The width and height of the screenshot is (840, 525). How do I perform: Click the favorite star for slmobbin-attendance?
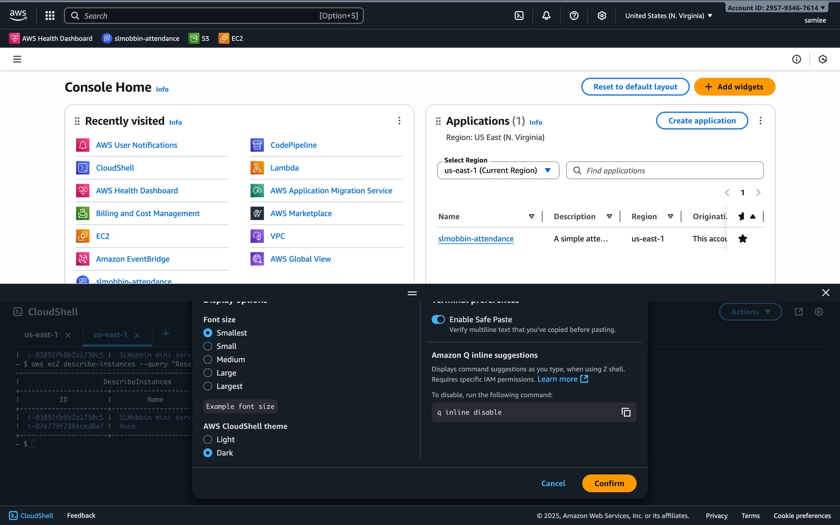tap(742, 239)
